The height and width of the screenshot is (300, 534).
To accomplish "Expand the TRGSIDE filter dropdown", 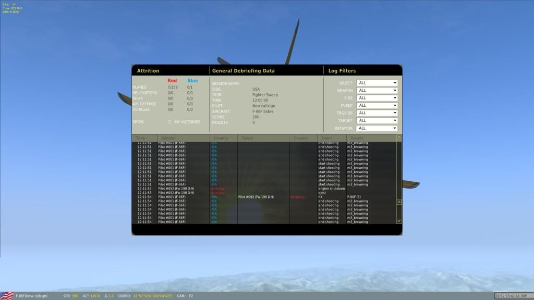I will 377,113.
